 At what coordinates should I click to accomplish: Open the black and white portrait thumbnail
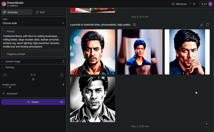[x=92, y=99]
